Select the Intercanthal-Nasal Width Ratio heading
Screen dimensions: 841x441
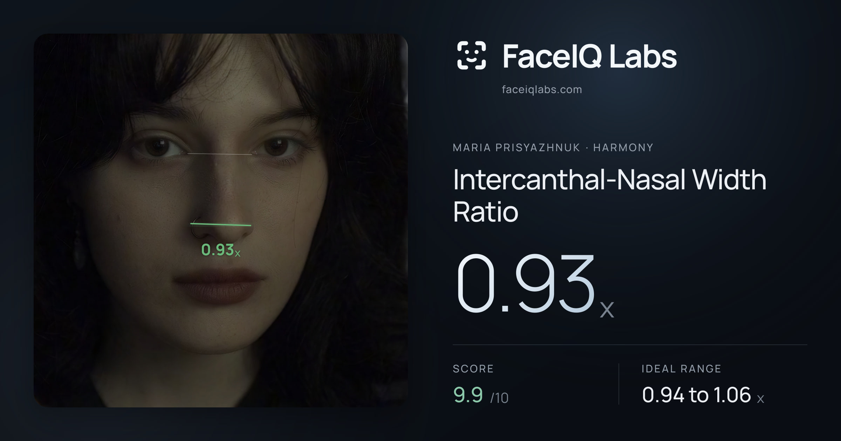pos(610,195)
